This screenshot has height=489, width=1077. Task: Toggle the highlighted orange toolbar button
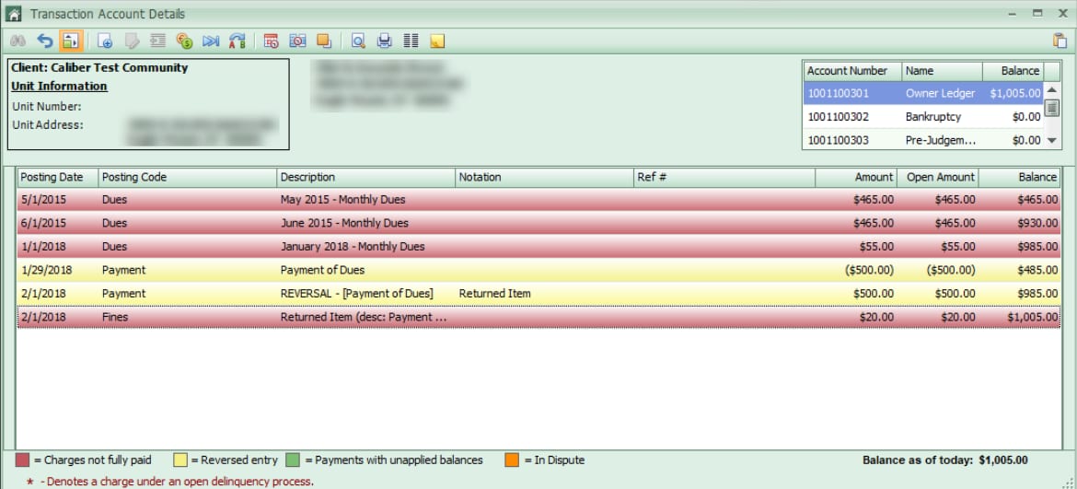[x=70, y=41]
